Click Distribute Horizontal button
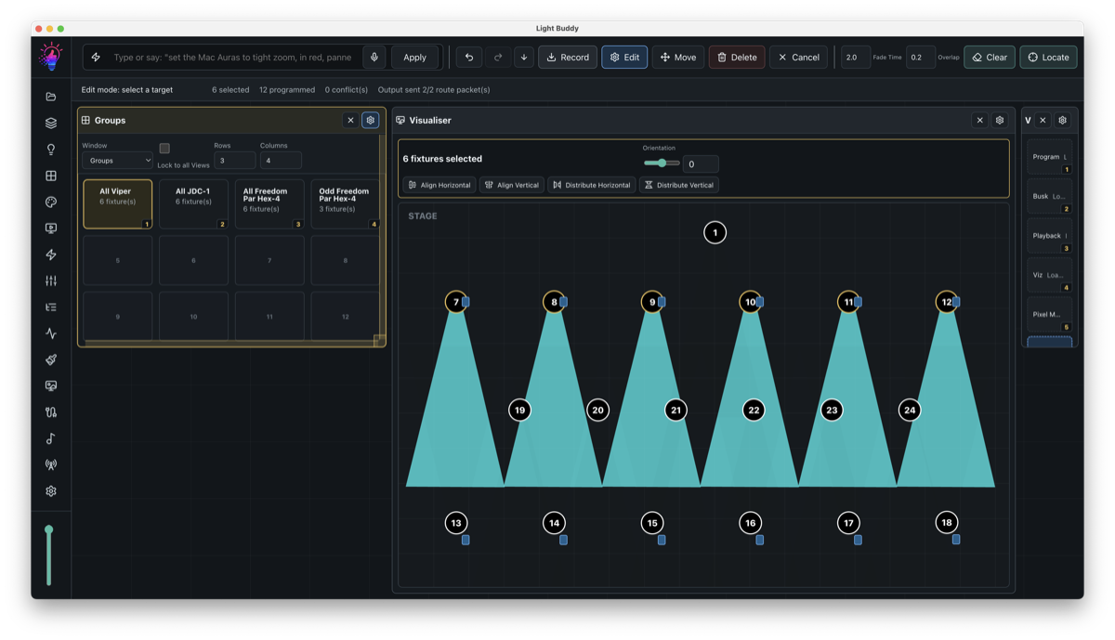The width and height of the screenshot is (1115, 640). [592, 185]
